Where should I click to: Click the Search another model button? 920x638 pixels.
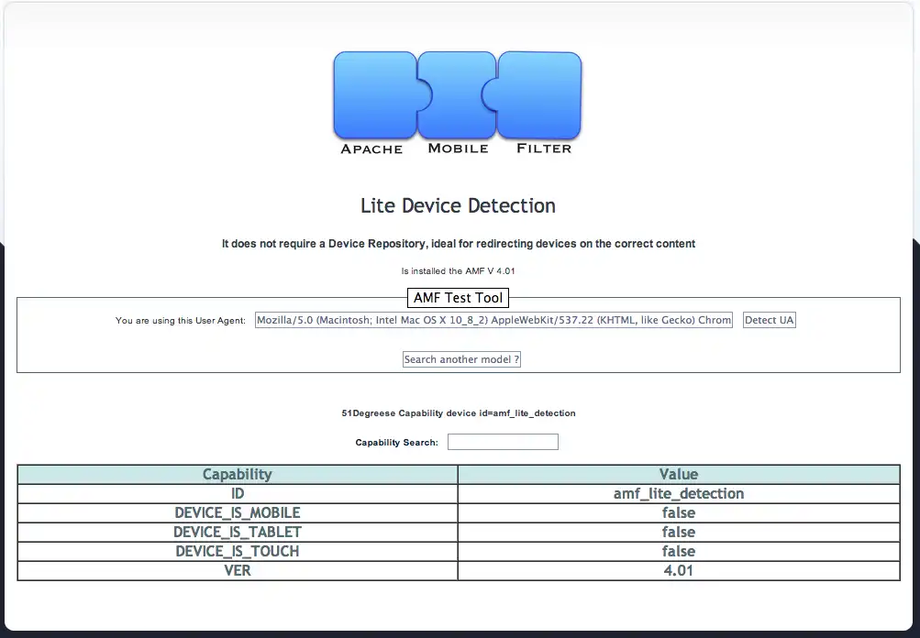[x=461, y=359]
